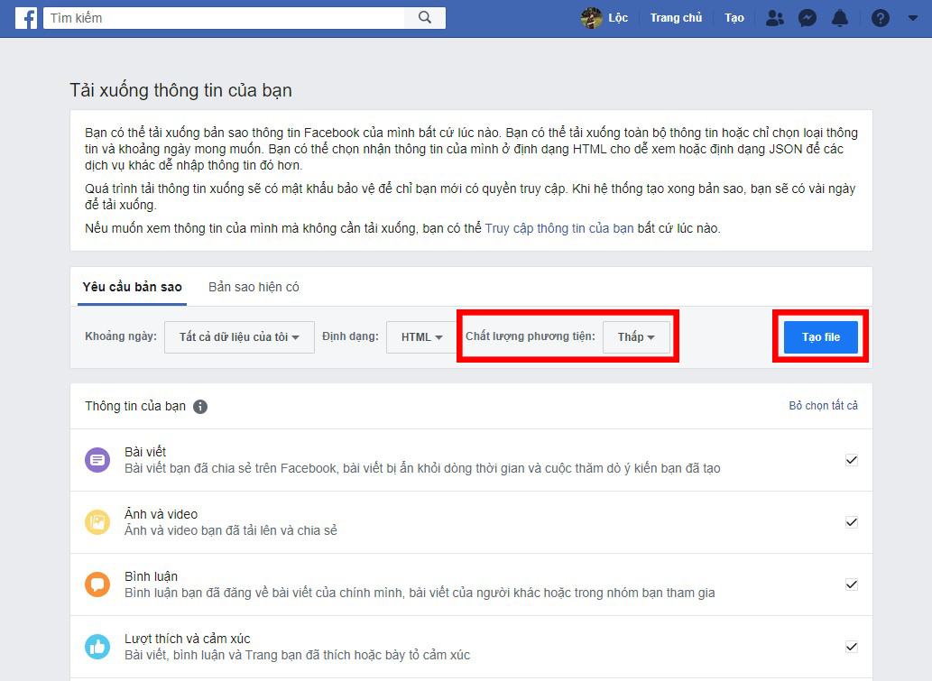Click the Tải xuống thông tin của bạn heading
The height and width of the screenshot is (681, 932).
tap(180, 90)
